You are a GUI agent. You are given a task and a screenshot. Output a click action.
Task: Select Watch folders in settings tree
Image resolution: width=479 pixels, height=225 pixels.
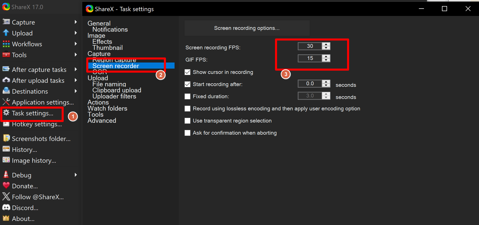click(107, 108)
